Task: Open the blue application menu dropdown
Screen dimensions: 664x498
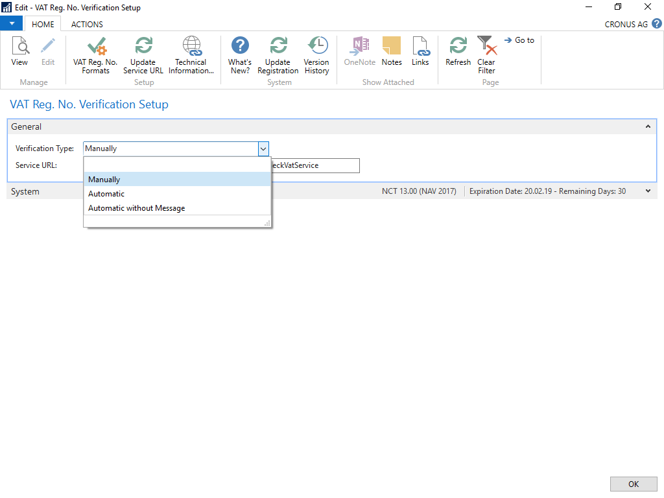Action: tap(12, 23)
